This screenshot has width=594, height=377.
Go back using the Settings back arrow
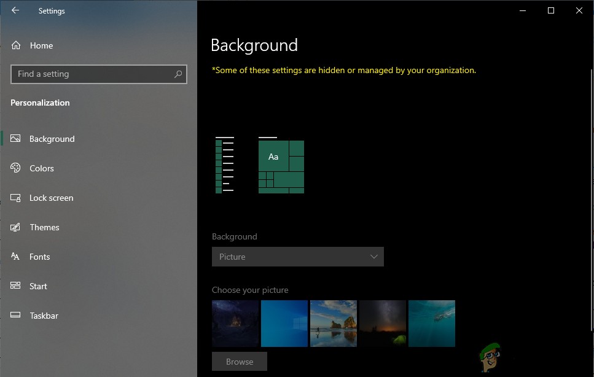tap(15, 10)
